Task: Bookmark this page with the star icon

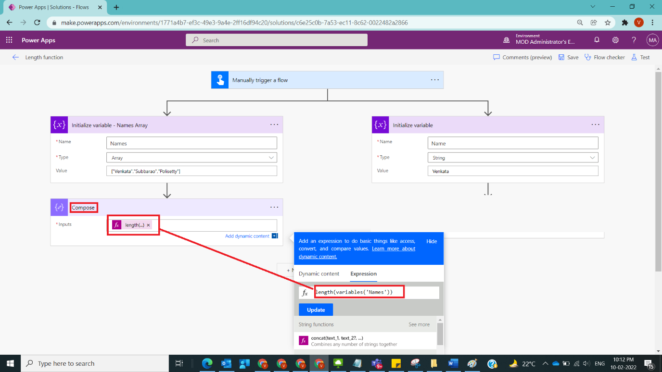Action: [x=608, y=23]
